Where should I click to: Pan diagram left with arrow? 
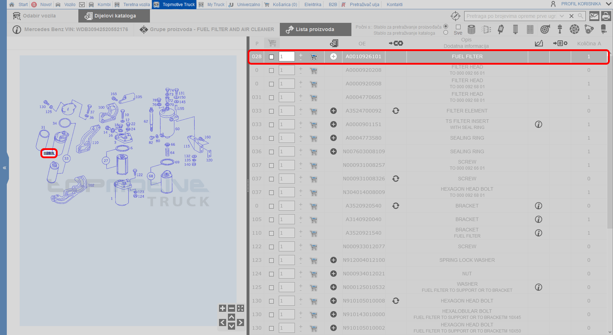223,322
